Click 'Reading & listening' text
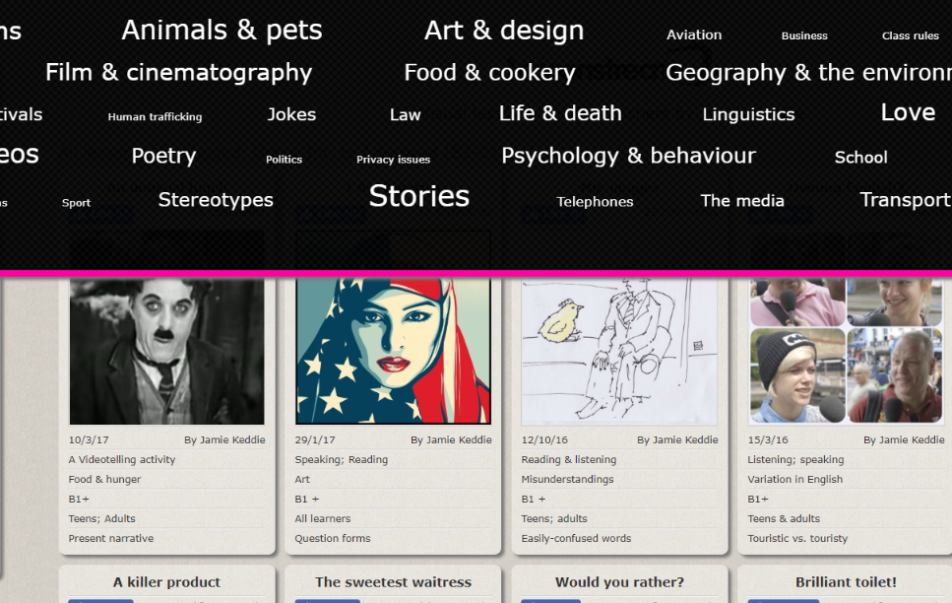Image resolution: width=952 pixels, height=603 pixels. (x=569, y=460)
